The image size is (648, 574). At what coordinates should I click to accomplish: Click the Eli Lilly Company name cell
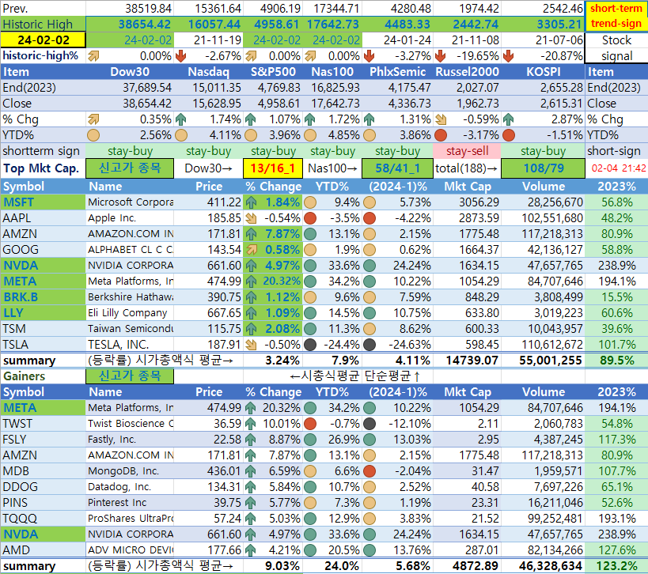point(130,313)
